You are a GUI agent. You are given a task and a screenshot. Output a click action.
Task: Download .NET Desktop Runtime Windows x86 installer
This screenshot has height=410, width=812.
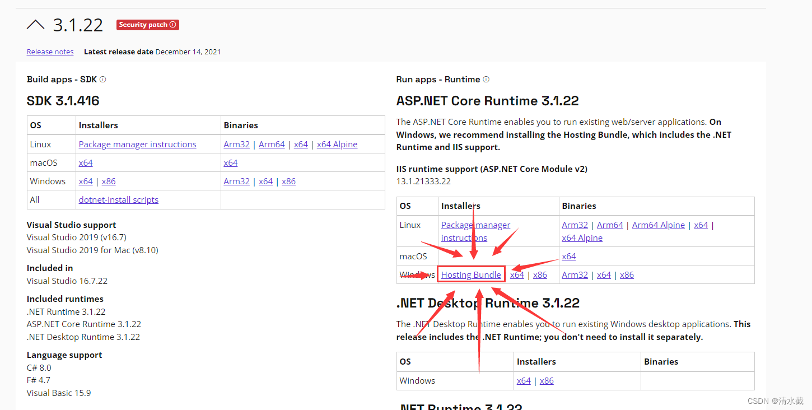[x=547, y=380]
